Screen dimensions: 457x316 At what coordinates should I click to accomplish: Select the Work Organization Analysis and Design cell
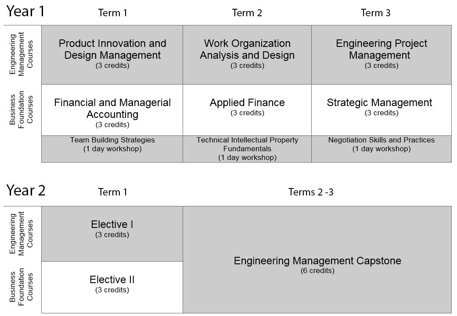pyautogui.click(x=247, y=54)
